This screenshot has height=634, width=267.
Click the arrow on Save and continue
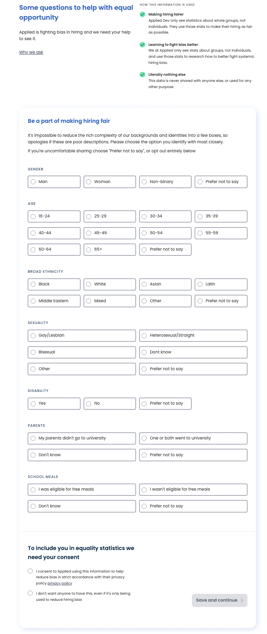pyautogui.click(x=242, y=600)
